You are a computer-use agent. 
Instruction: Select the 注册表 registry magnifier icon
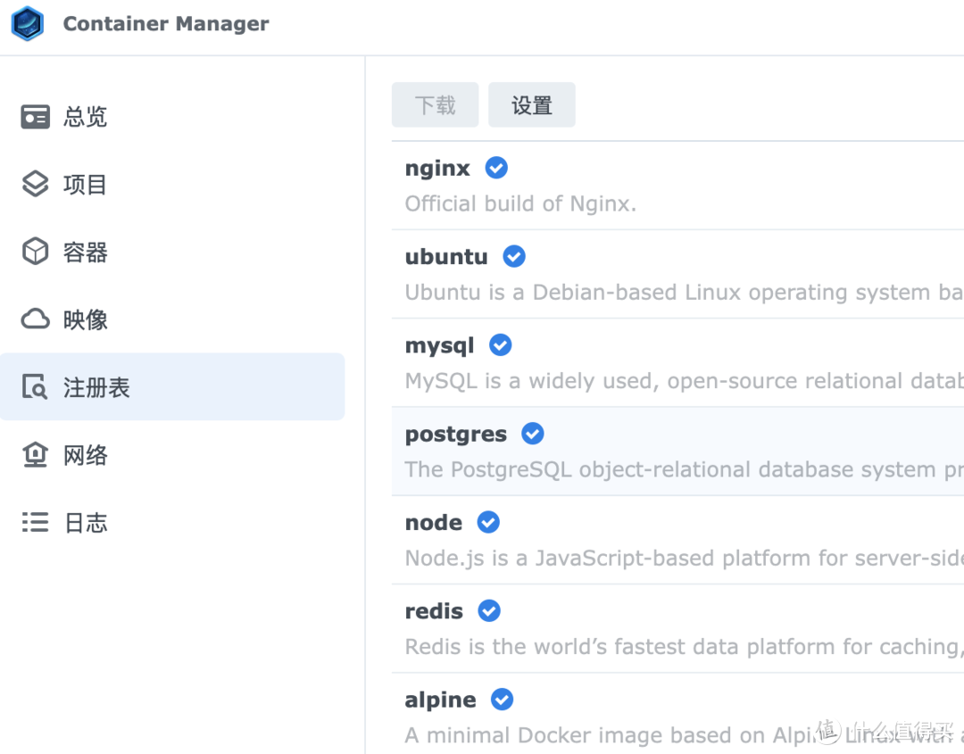coord(35,386)
